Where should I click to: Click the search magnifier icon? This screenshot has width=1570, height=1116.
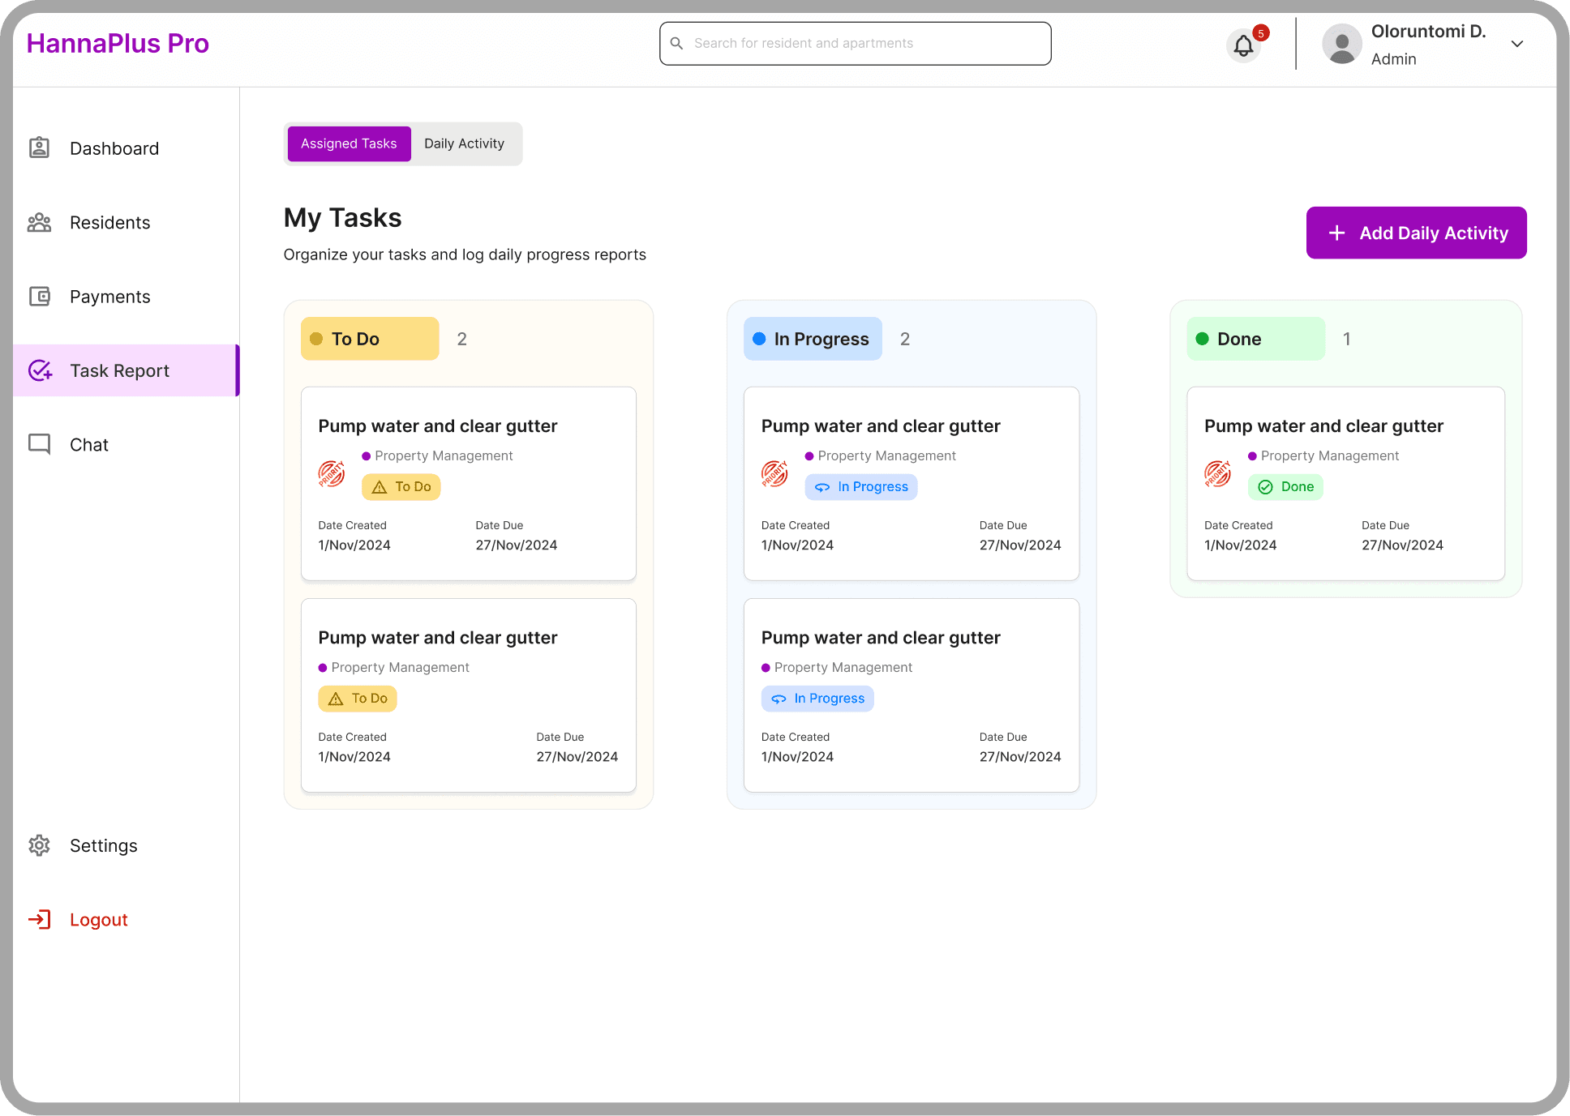(x=676, y=43)
